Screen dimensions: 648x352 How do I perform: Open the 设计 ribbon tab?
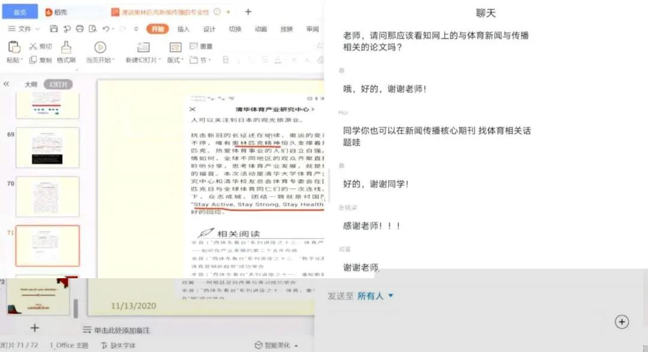click(x=209, y=29)
